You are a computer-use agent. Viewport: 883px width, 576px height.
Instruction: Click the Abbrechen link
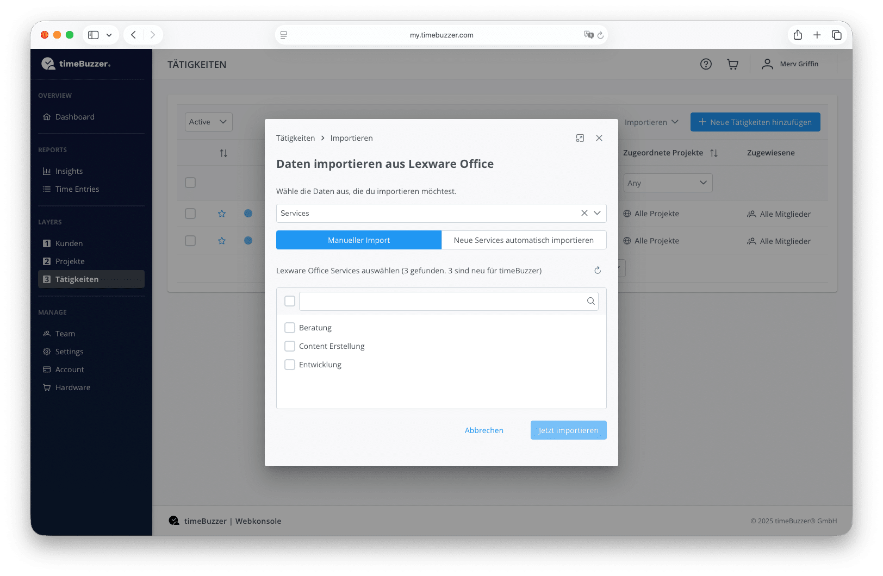click(484, 430)
